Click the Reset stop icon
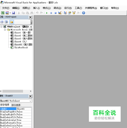 55,13
